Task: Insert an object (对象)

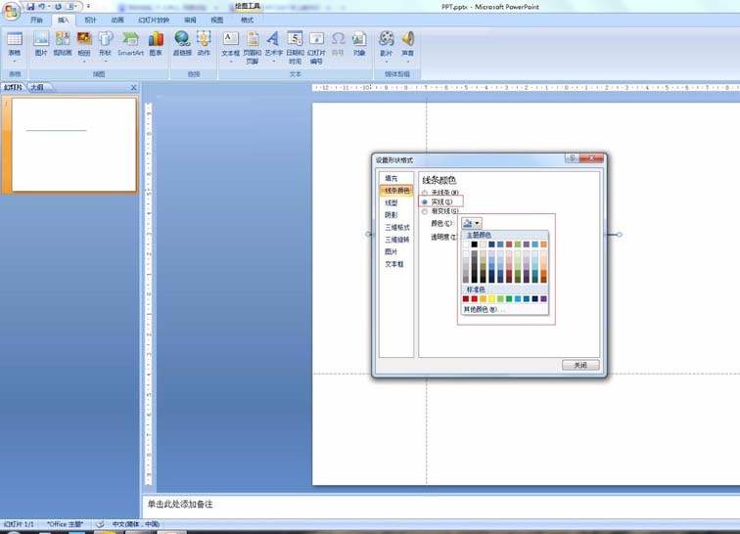Action: click(359, 43)
